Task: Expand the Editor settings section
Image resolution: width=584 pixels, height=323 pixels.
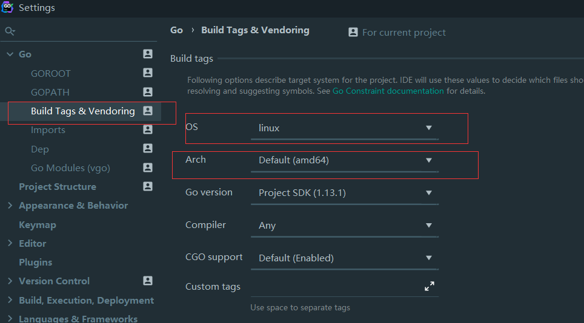Action: (x=10, y=243)
